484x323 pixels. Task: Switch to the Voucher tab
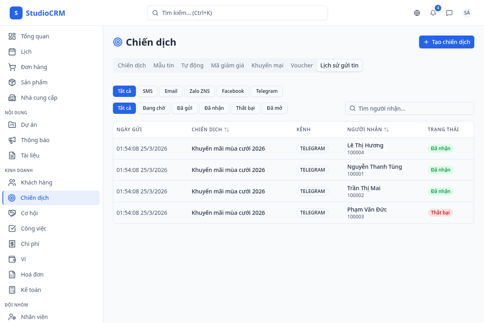(302, 65)
